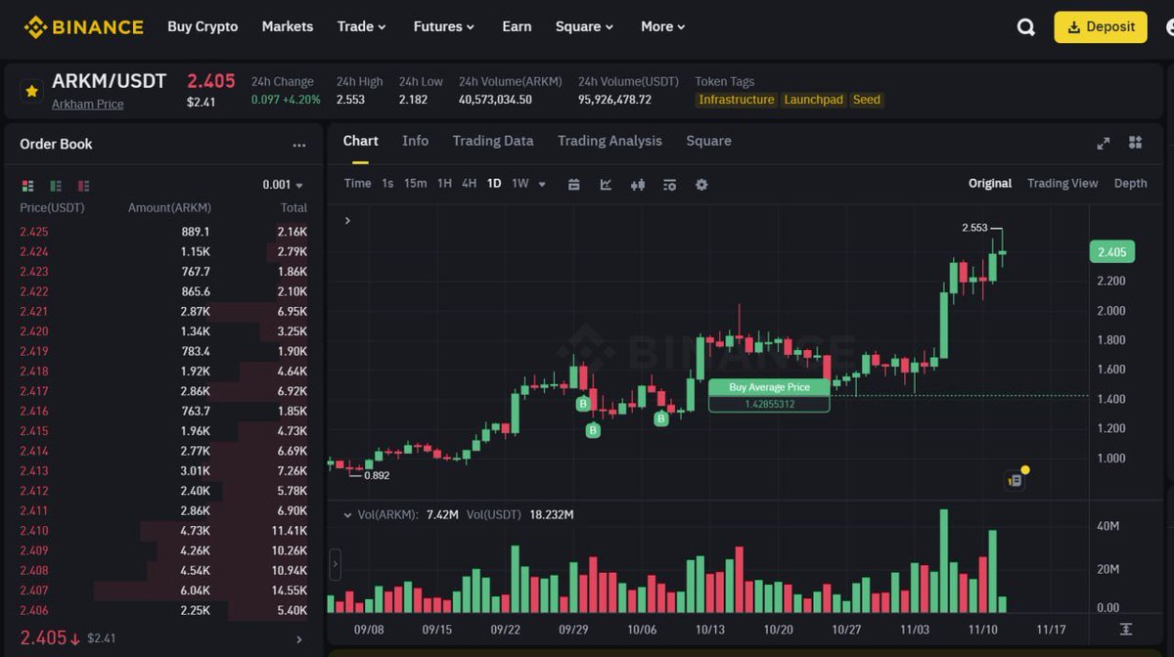1174x657 pixels.
Task: Click the lowest B buy marker on chart
Action: pos(593,430)
